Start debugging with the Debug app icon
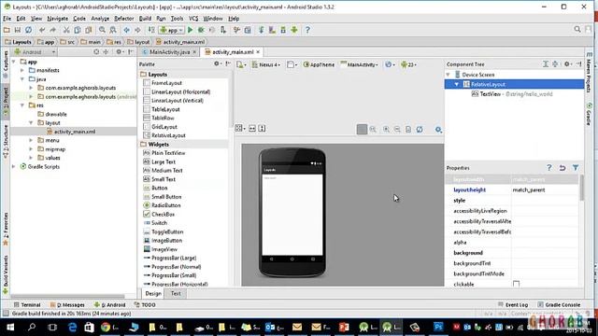The width and height of the screenshot is (598, 336). click(x=201, y=30)
